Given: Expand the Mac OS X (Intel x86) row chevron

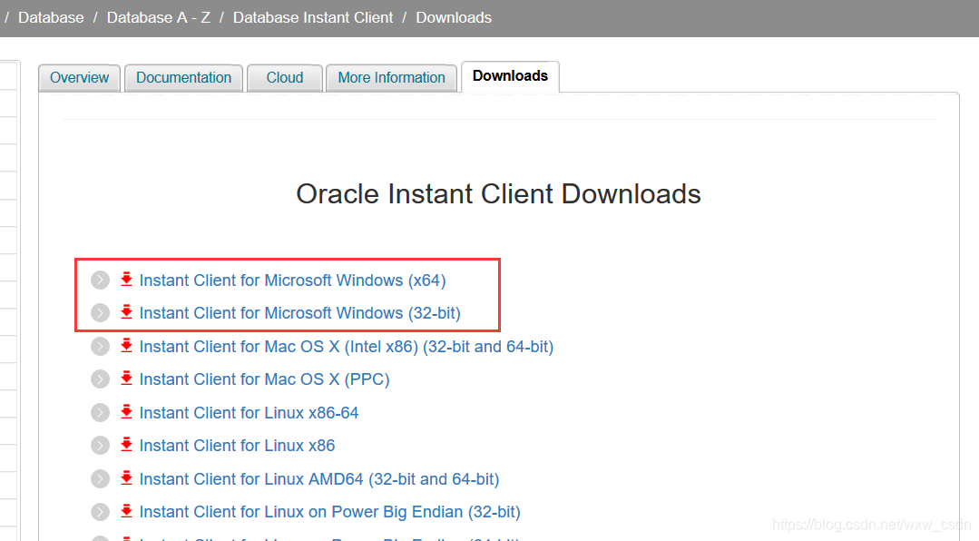Looking at the screenshot, I should [x=100, y=346].
